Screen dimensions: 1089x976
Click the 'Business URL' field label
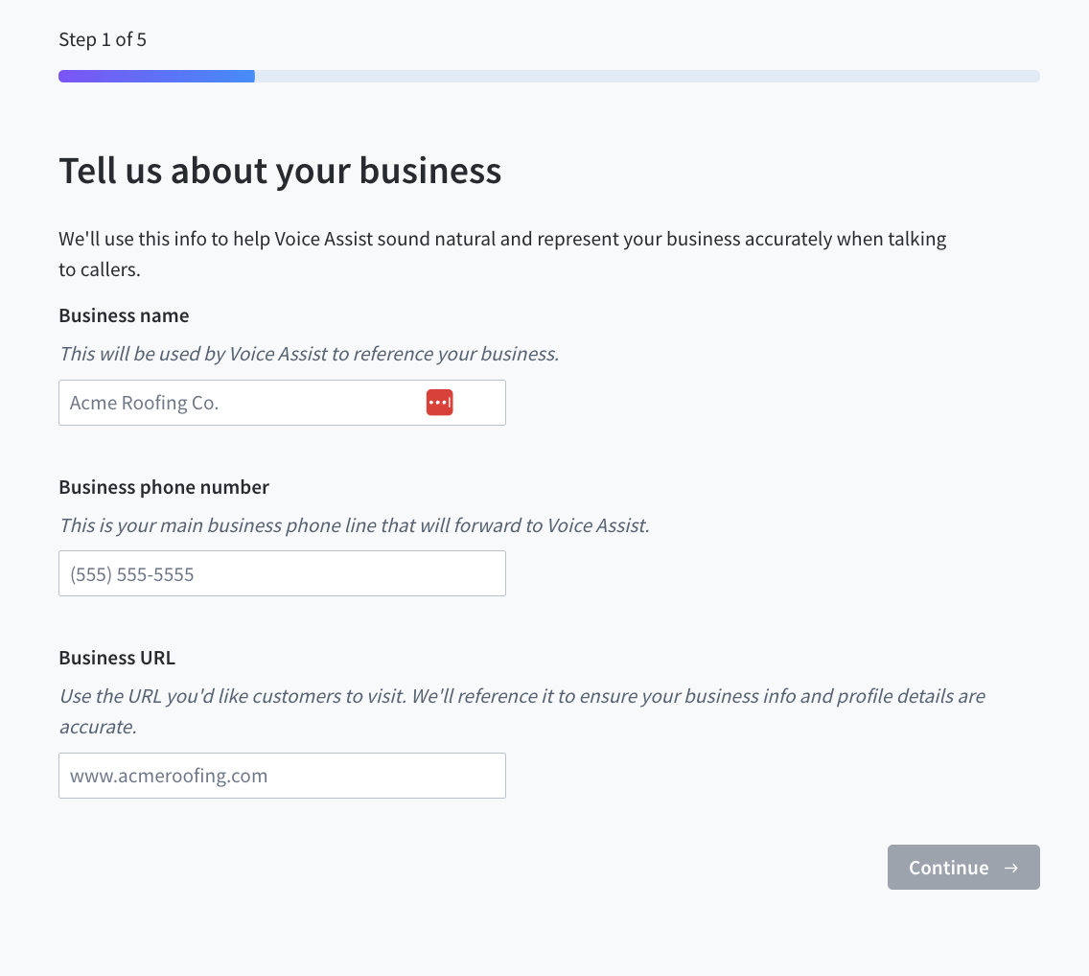(x=117, y=659)
